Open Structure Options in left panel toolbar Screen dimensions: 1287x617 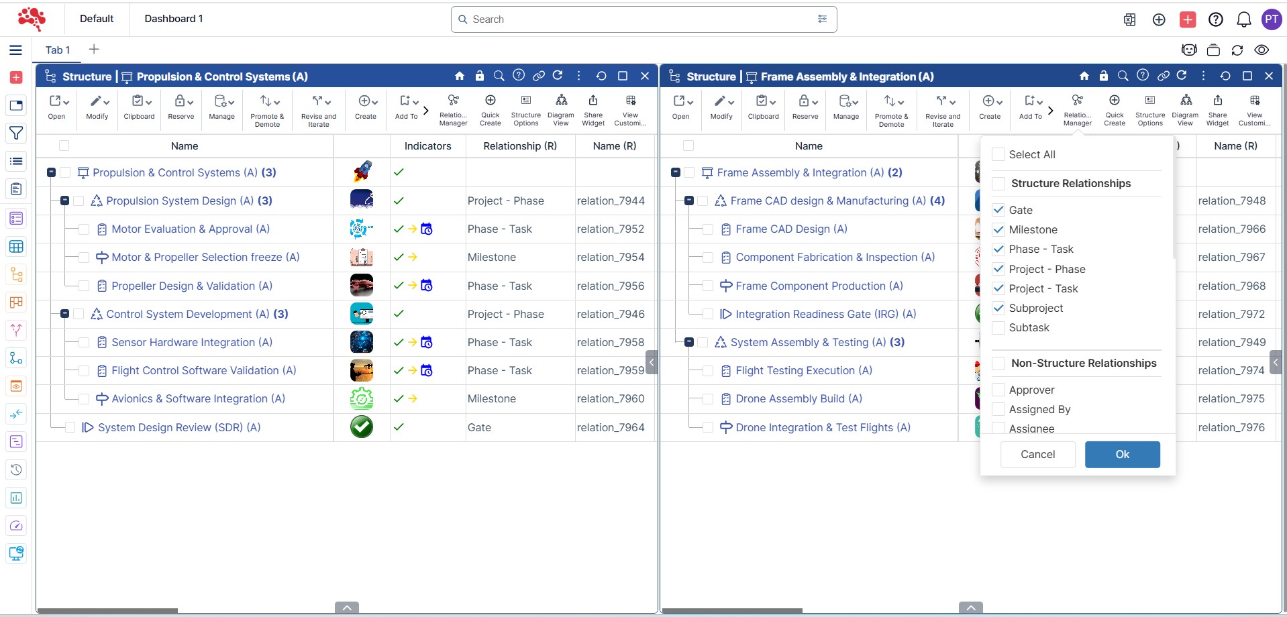pos(525,109)
